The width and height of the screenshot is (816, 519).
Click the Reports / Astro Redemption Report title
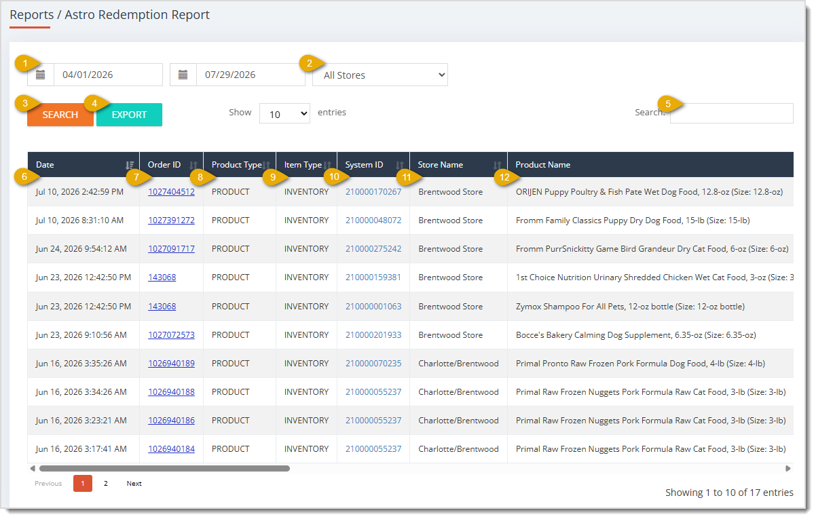pos(110,14)
